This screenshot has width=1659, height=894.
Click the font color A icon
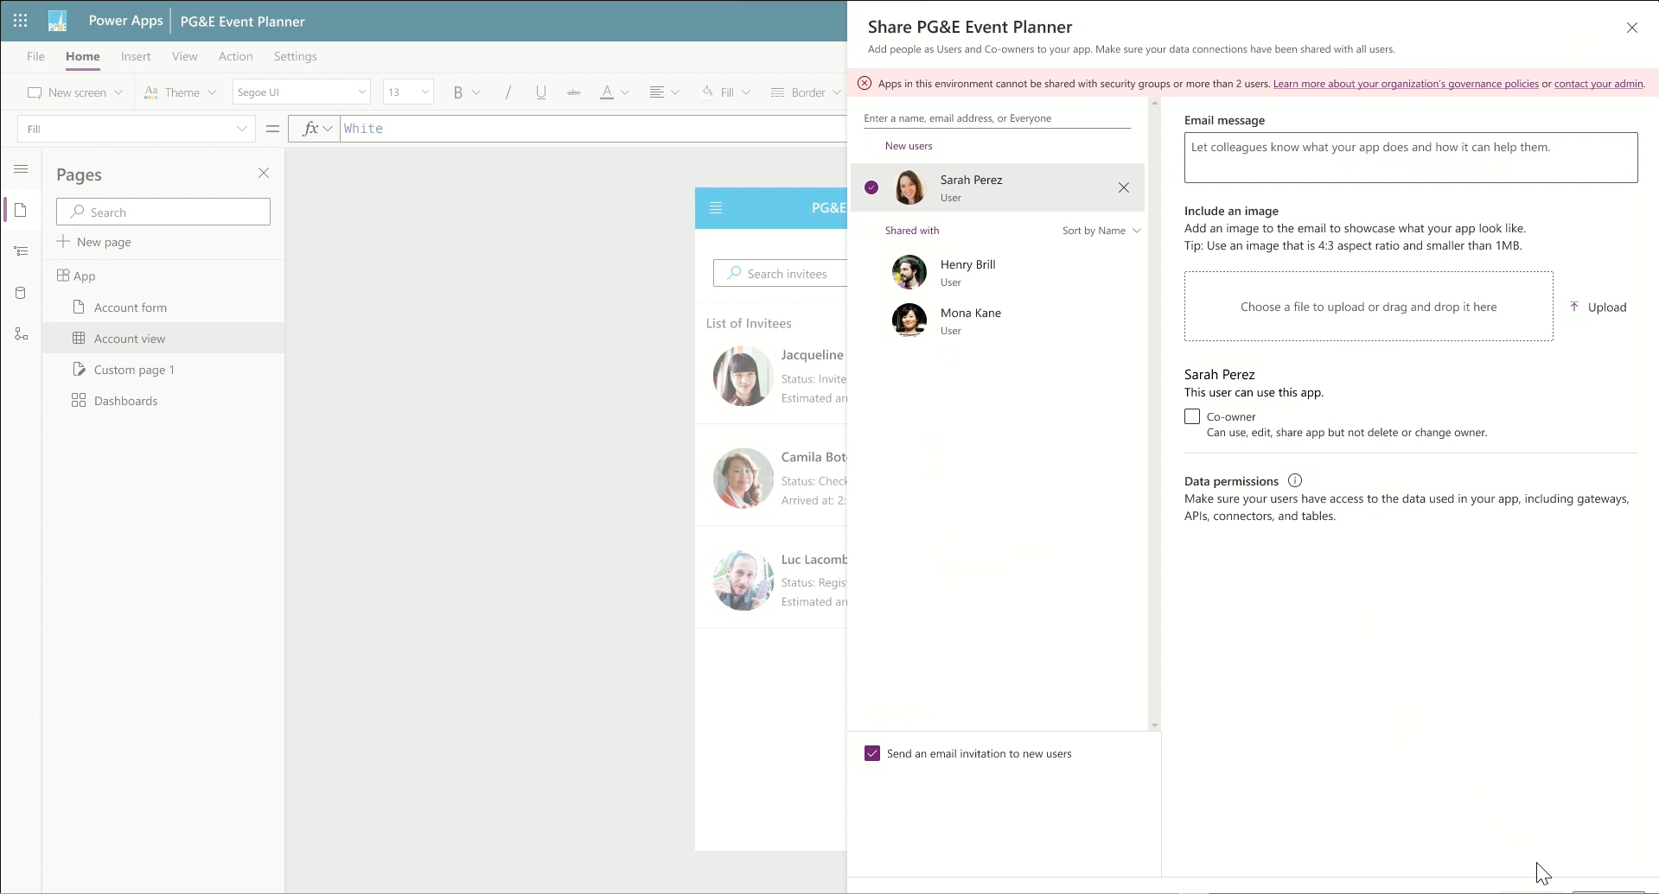[x=607, y=92]
